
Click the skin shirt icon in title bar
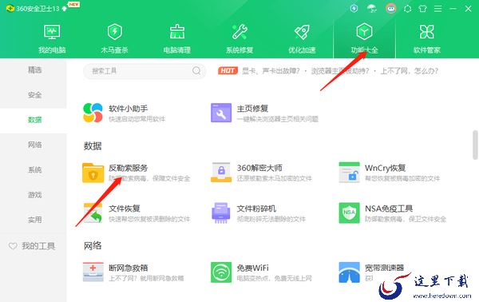point(422,9)
